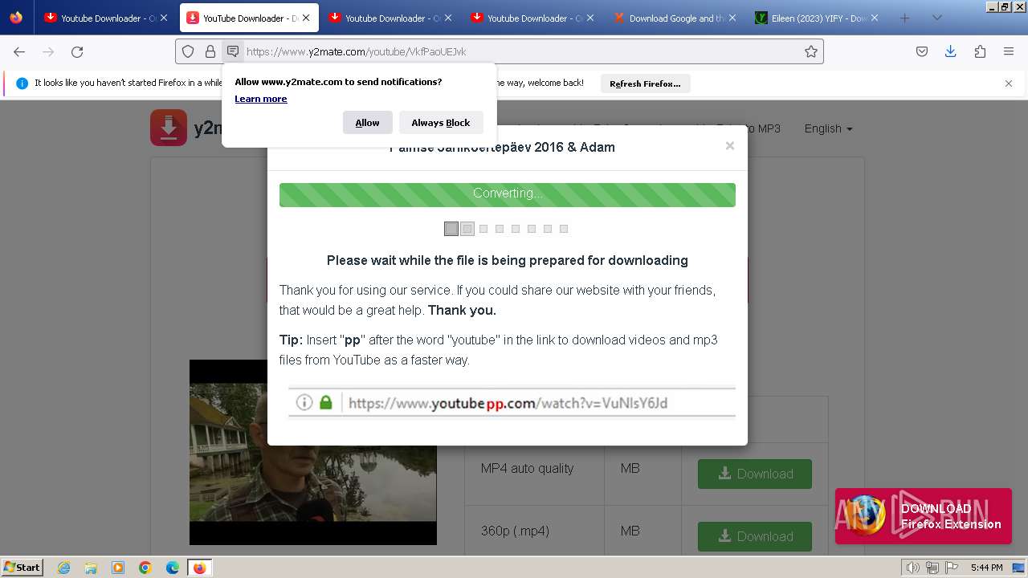Close the converting dialog with X
The width and height of the screenshot is (1028, 578).
[729, 145]
